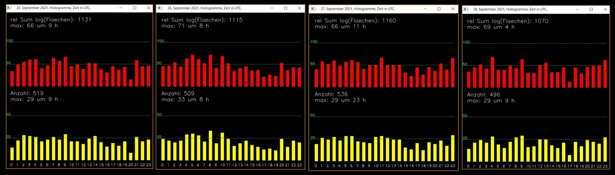Minimize the 25. September 2021 histogram window

click(x=121, y=8)
